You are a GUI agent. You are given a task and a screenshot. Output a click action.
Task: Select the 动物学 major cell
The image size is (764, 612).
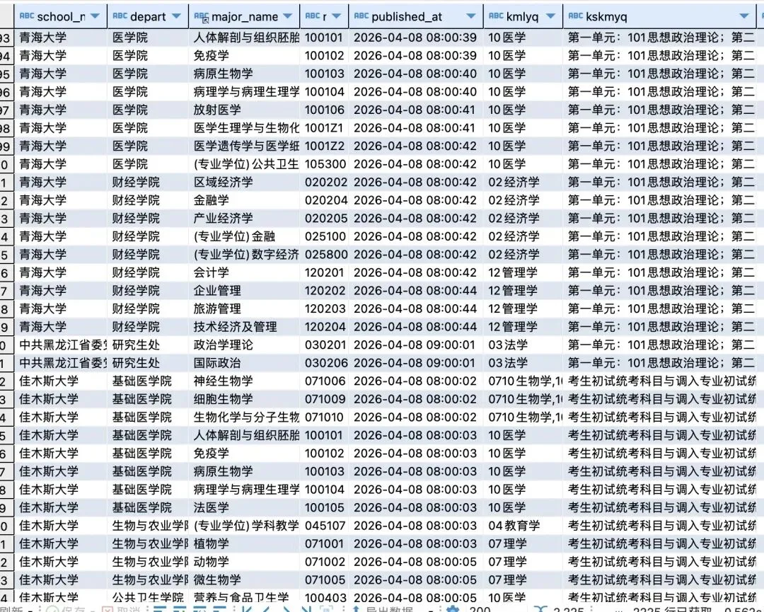coord(244,561)
